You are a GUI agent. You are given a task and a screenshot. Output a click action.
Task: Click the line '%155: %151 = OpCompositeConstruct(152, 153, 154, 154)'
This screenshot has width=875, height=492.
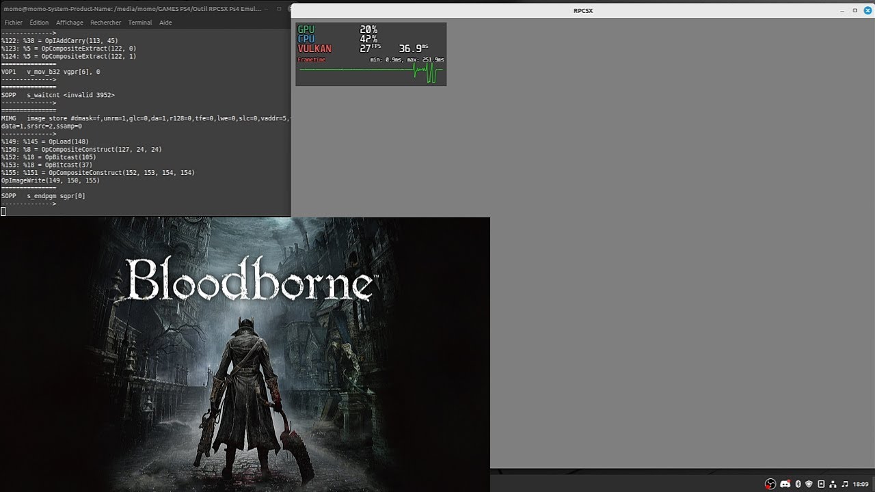click(98, 173)
